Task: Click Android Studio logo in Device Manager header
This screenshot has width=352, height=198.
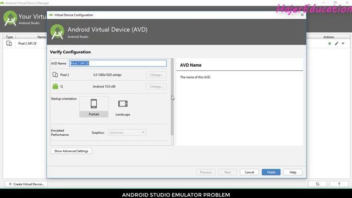Action: 10,18
